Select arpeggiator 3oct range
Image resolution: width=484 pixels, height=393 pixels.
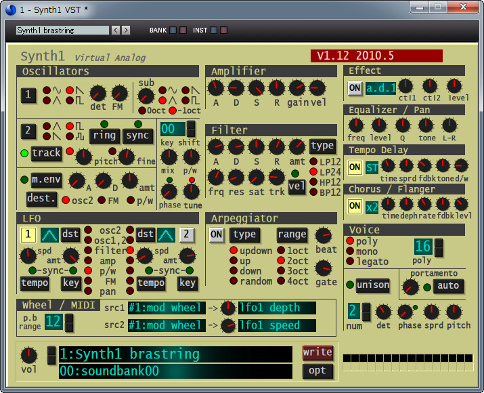pyautogui.click(x=281, y=270)
